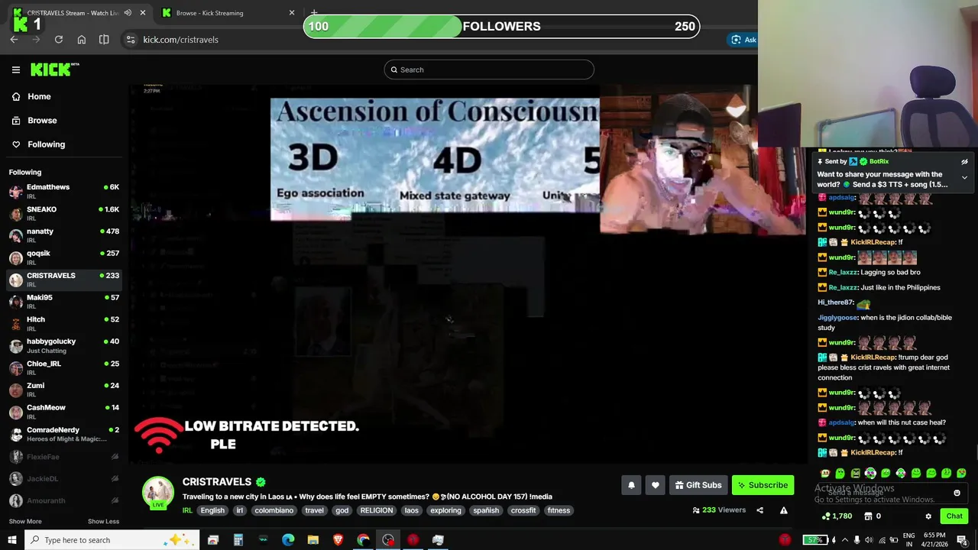The height and width of the screenshot is (550, 978).
Task: Open the Gift Subs button
Action: (x=698, y=485)
